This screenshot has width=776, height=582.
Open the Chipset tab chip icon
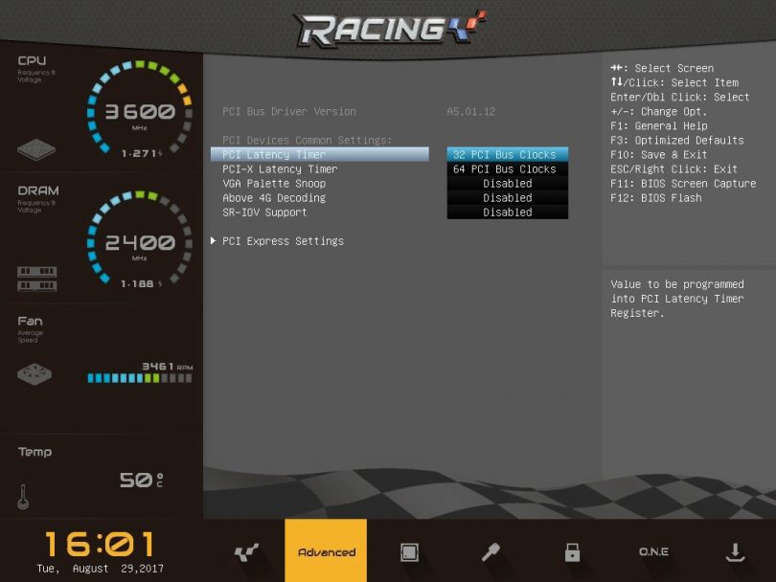(x=409, y=552)
